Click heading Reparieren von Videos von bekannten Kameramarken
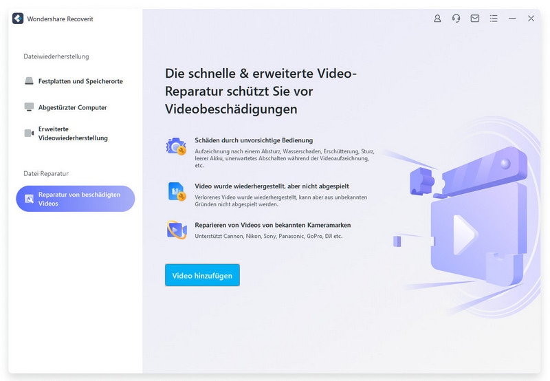550x381 pixels. [x=272, y=225]
